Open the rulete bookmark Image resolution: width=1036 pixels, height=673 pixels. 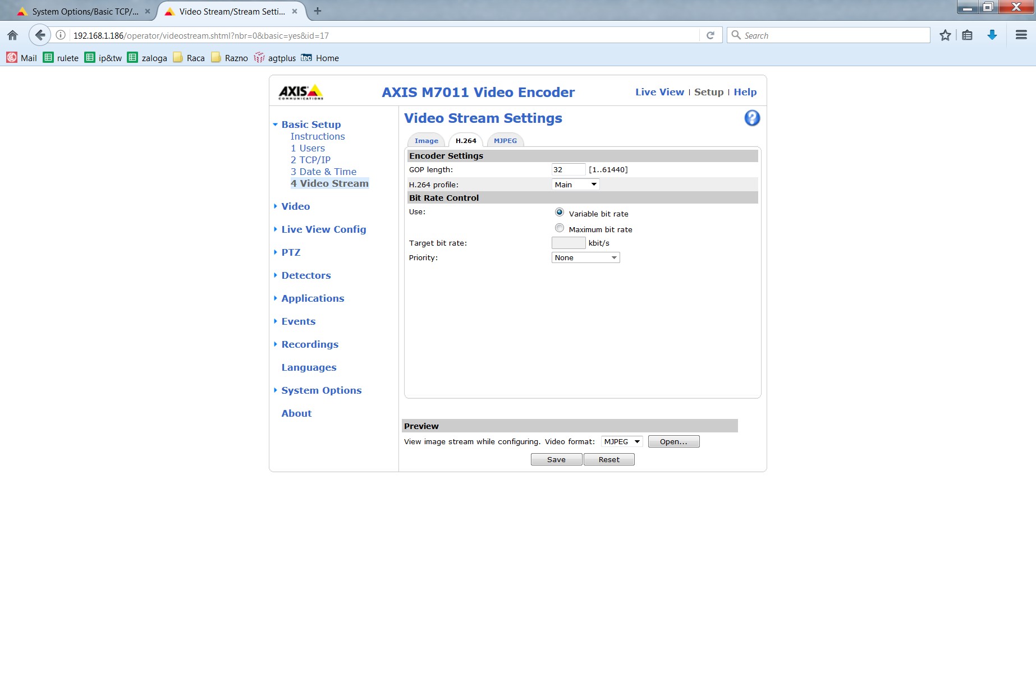[x=61, y=58]
